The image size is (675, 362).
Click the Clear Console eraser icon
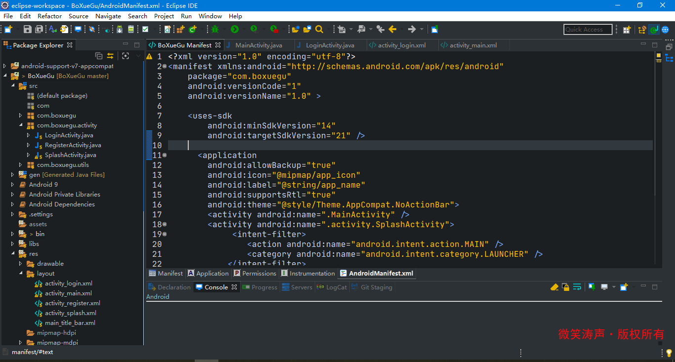[554, 287]
